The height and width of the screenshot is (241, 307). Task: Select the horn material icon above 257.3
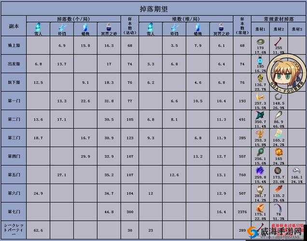pos(260,97)
